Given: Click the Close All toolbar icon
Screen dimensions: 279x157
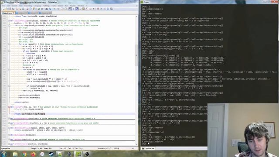Looking at the screenshot, I should pos(20,9).
